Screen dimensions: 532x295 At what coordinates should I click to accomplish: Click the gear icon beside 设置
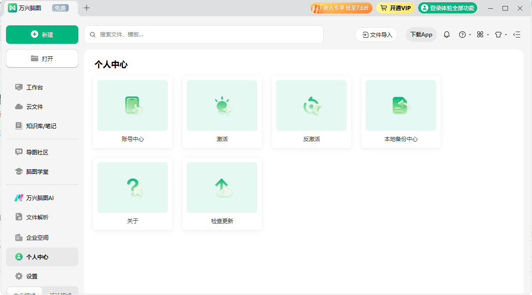(x=18, y=276)
